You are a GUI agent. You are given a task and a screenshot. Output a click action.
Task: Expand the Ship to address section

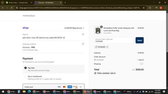pos(83,34)
